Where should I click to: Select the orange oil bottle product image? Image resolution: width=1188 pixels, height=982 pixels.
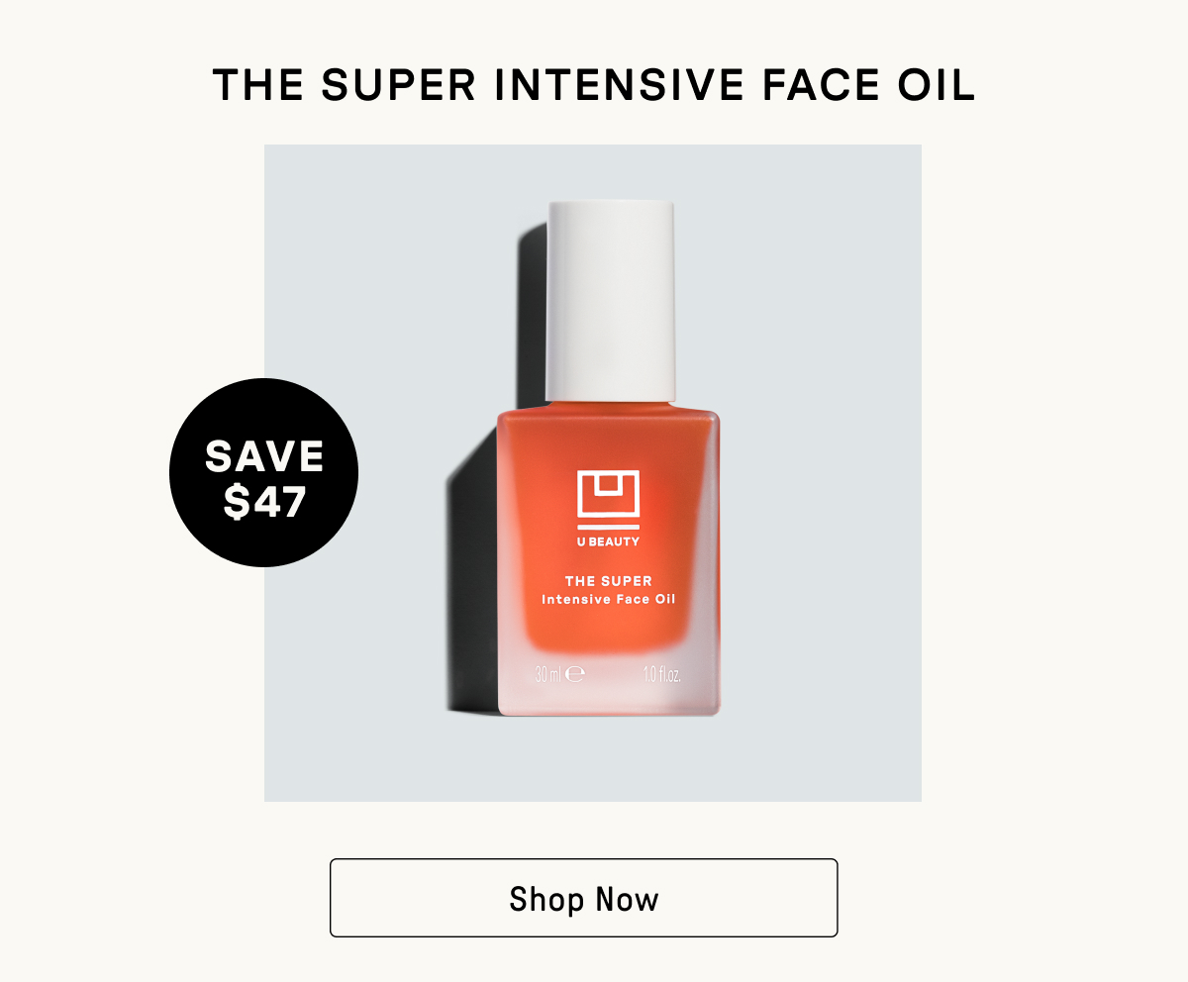(609, 458)
